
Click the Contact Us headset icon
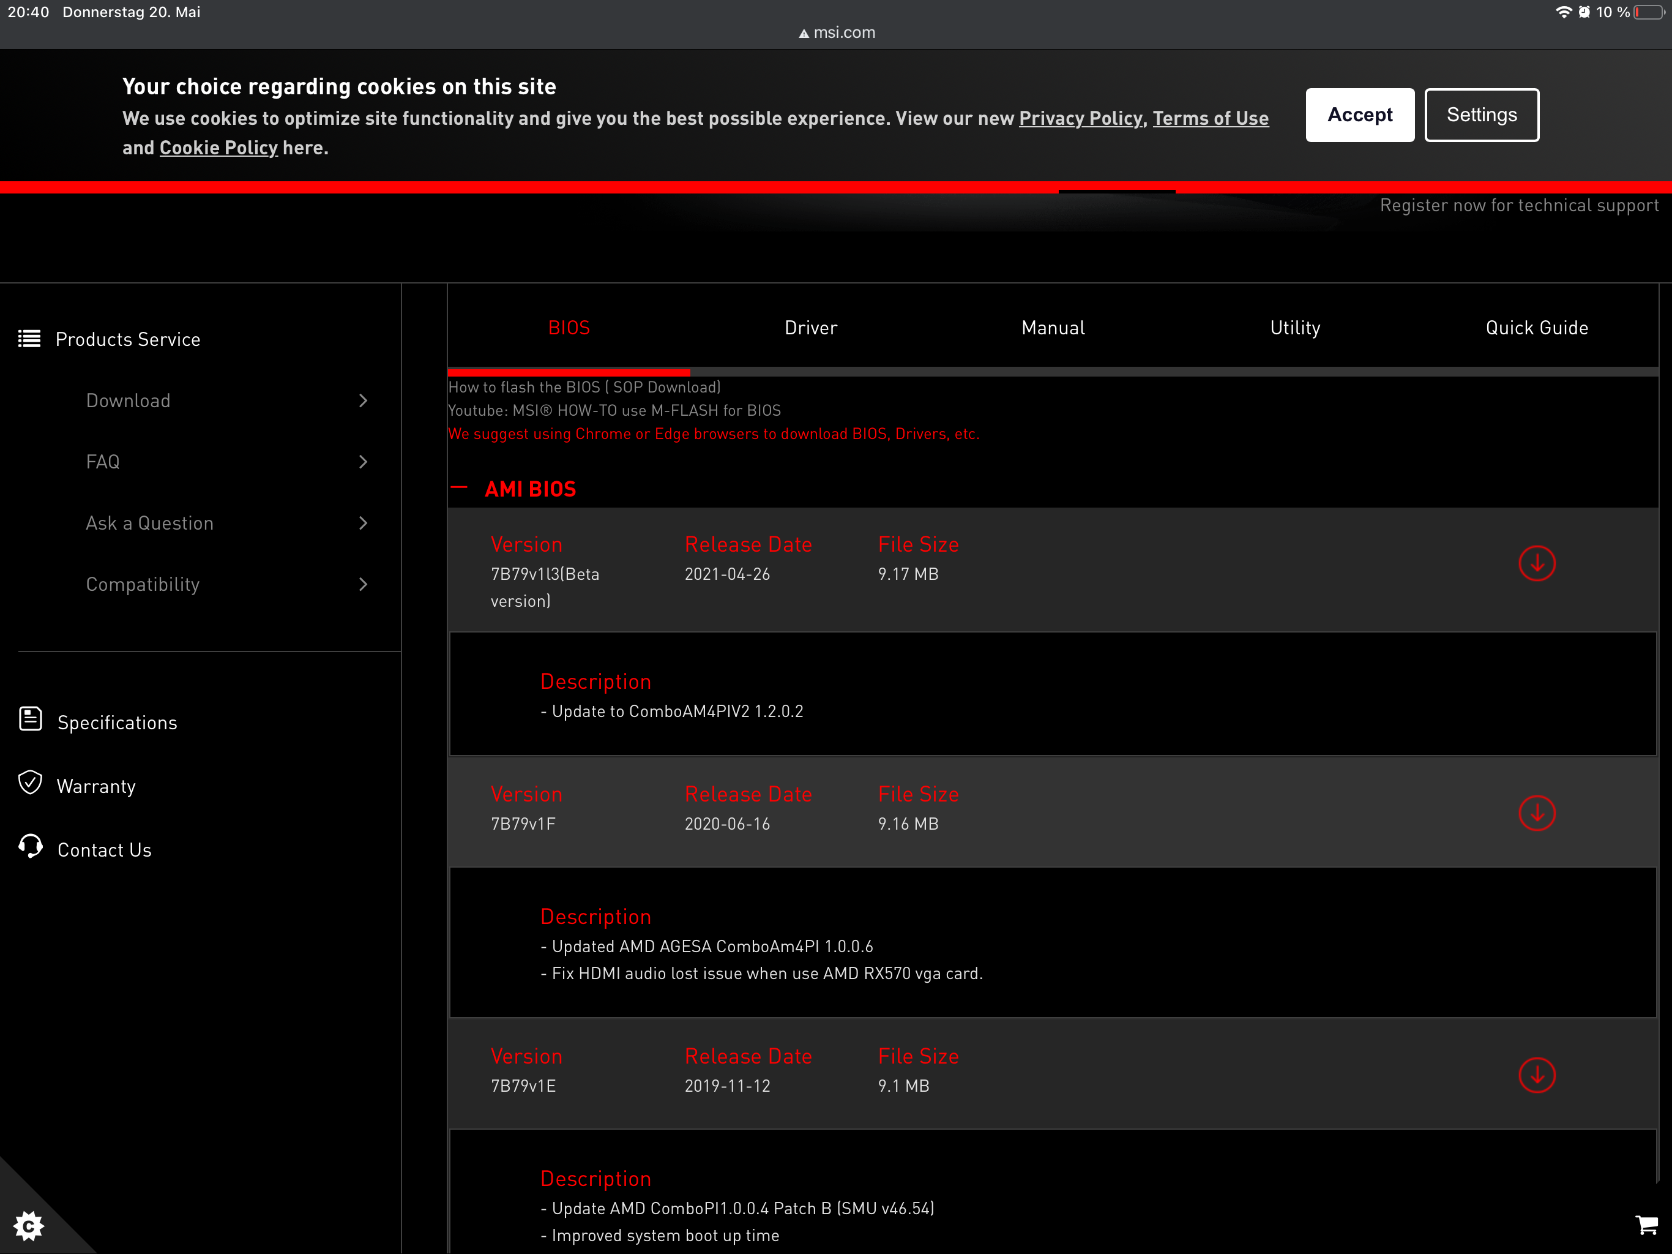tap(30, 846)
